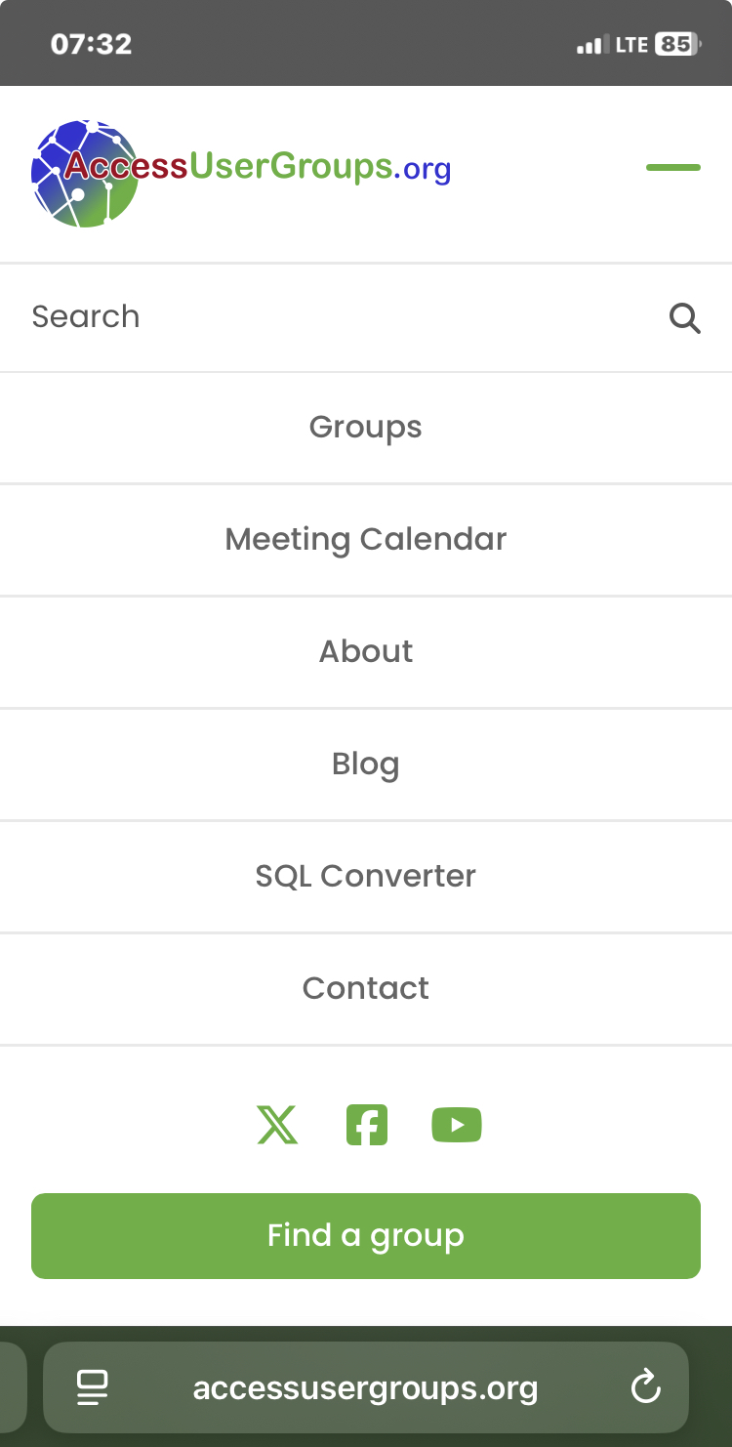This screenshot has height=1447, width=732.
Task: Visit the X (Twitter) social icon
Action: point(277,1125)
